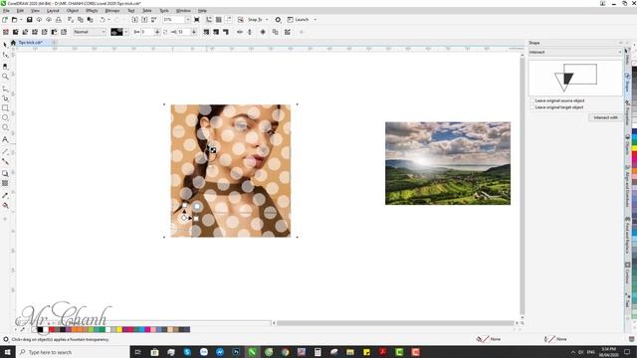Click the Edit transparency icon
This screenshot has height=358, width=637.
click(288, 32)
